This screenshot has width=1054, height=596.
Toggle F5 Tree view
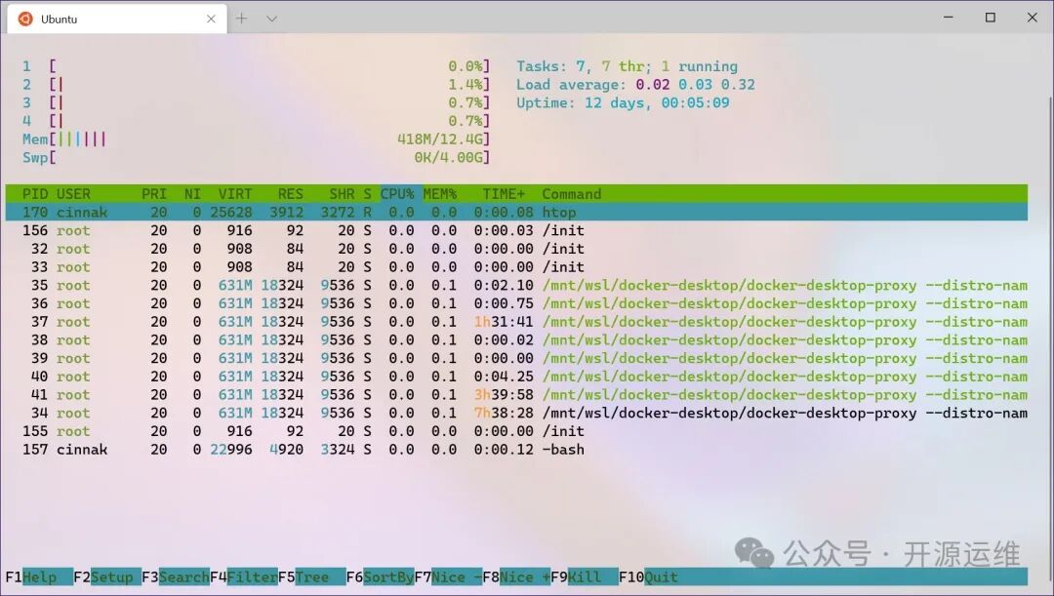pos(312,576)
